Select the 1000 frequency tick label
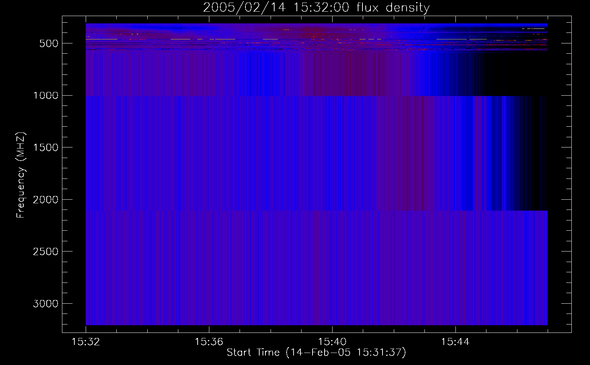Viewport: 590px width, 365px height. [x=46, y=96]
